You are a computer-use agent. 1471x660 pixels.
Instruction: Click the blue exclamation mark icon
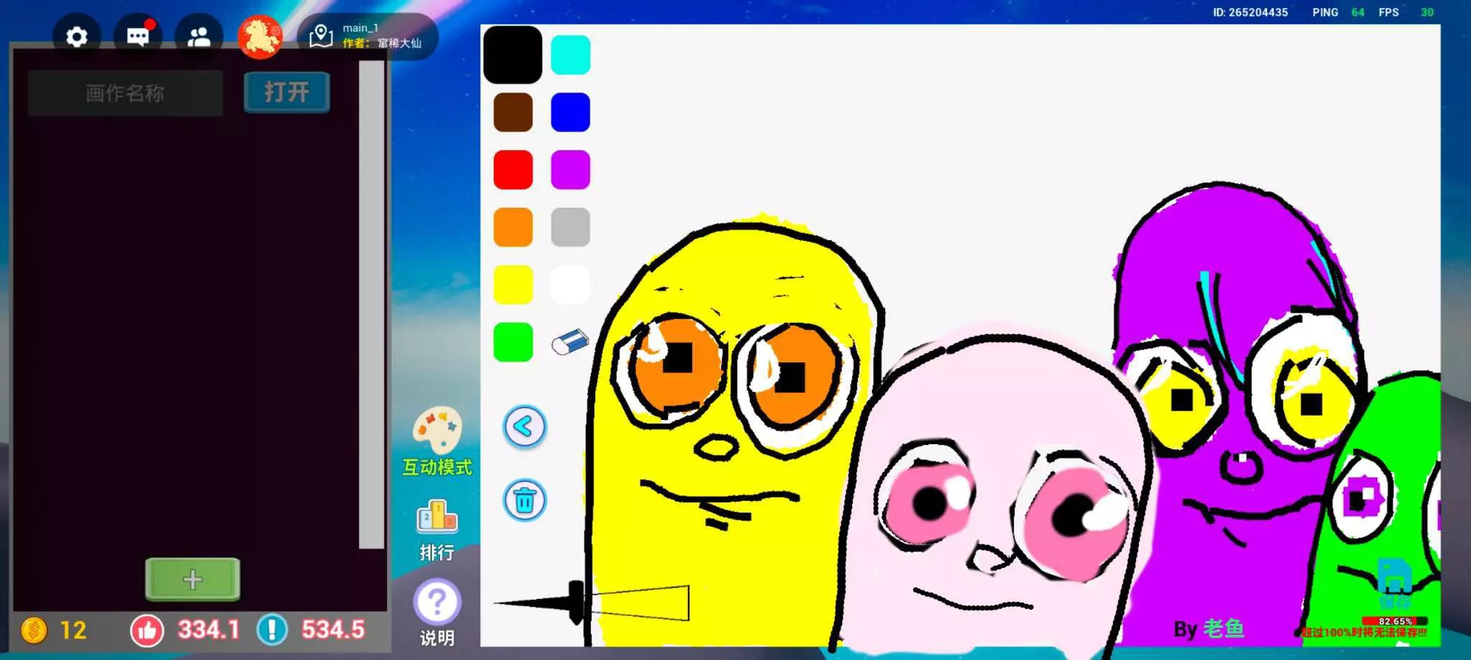272,630
